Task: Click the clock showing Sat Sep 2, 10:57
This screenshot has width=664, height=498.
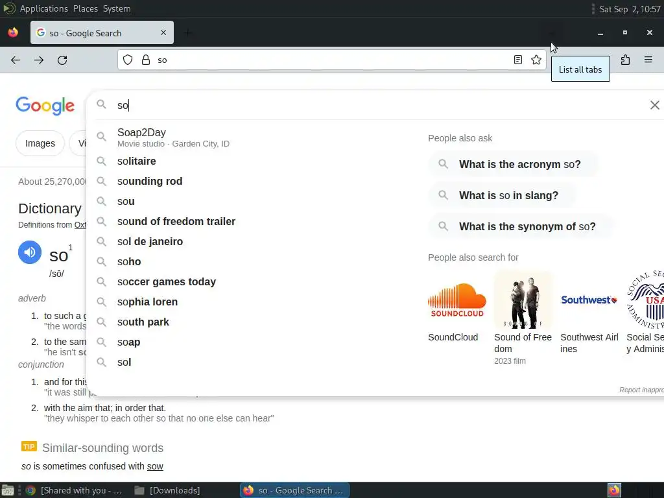Action: 630,8
